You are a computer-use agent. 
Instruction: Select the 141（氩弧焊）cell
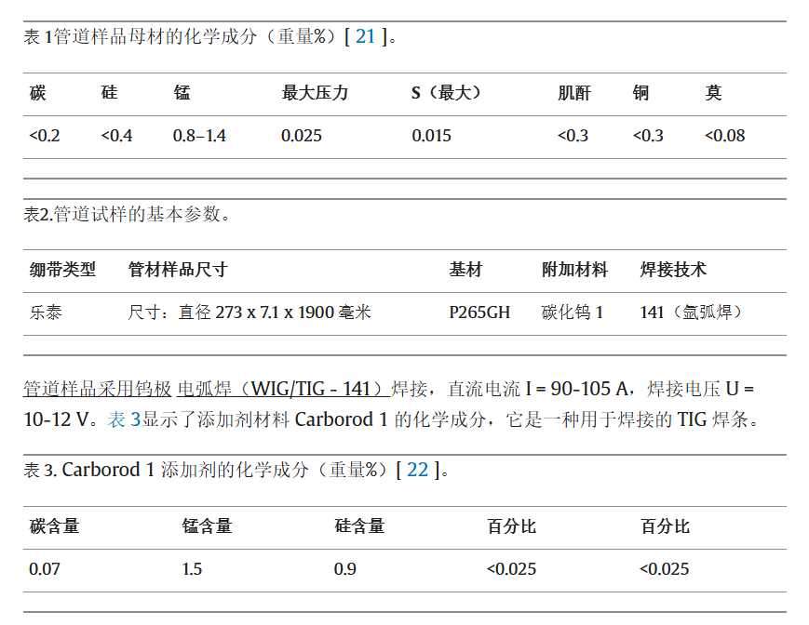point(692,312)
